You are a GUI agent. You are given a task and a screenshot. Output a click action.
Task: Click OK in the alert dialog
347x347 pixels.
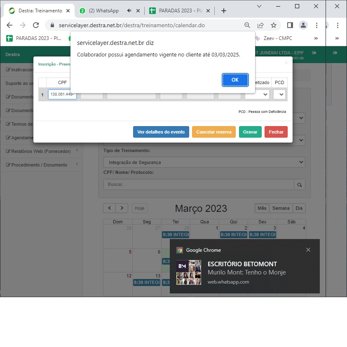click(235, 80)
